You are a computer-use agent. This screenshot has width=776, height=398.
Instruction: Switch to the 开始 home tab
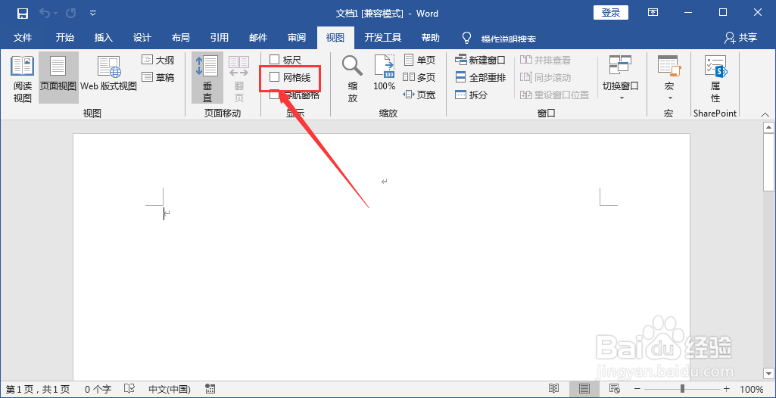point(65,38)
